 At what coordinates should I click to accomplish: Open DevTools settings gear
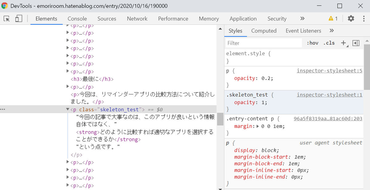pos(351,19)
